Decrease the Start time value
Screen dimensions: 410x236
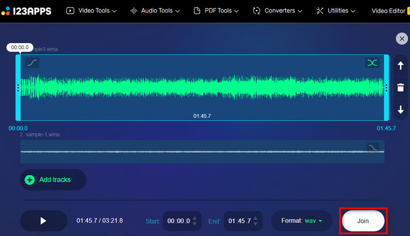[194, 224]
